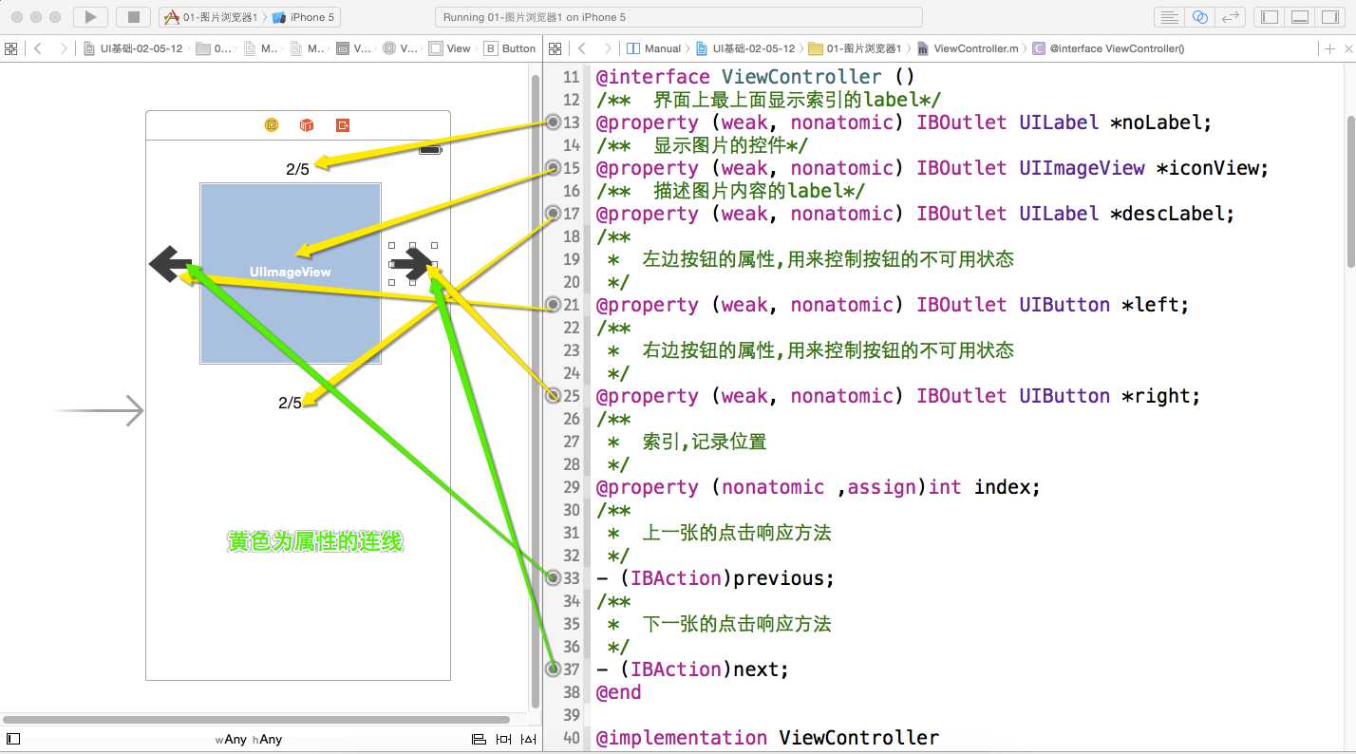The width and height of the screenshot is (1356, 754).
Task: Select the top 2/5 label on canvas
Action: tap(297, 170)
